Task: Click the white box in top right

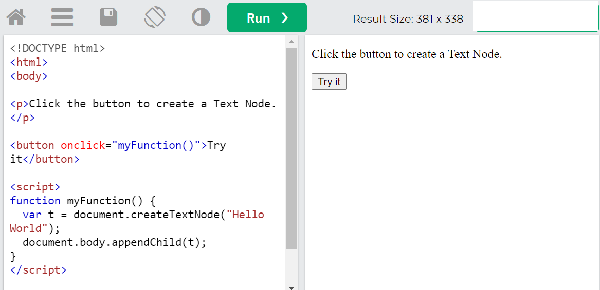Action: [535, 16]
